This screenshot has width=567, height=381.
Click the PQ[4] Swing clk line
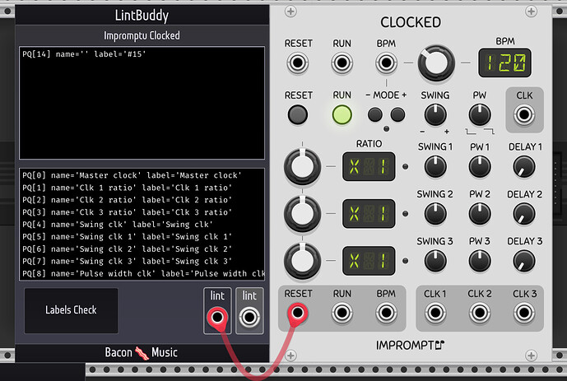[118, 225]
